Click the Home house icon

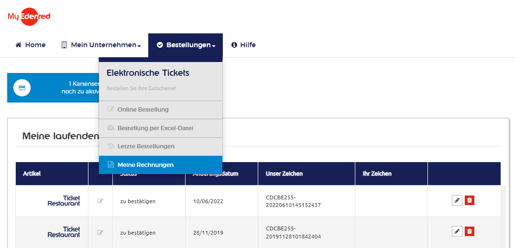point(18,45)
